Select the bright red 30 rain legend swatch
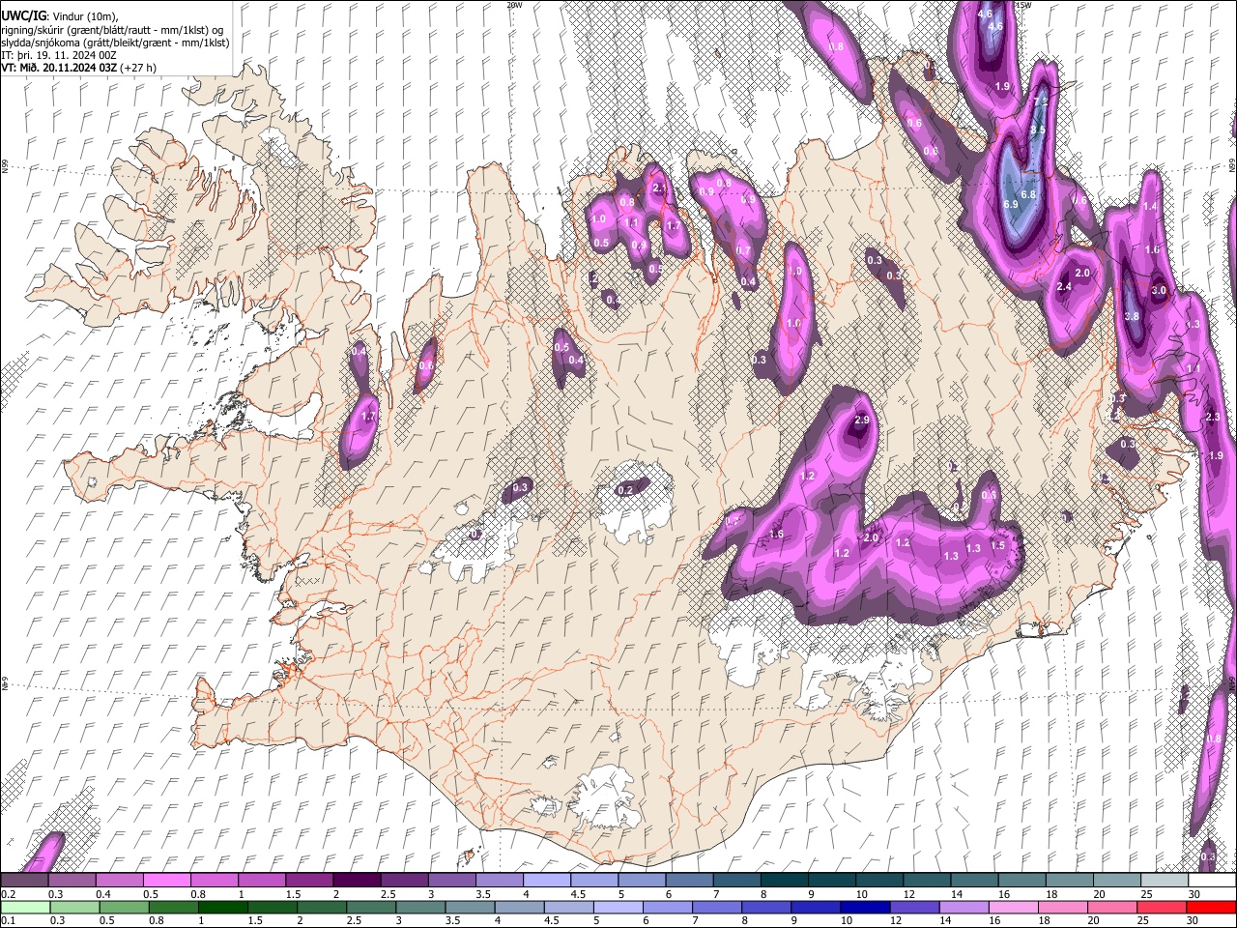1237x928 pixels. point(1212,907)
